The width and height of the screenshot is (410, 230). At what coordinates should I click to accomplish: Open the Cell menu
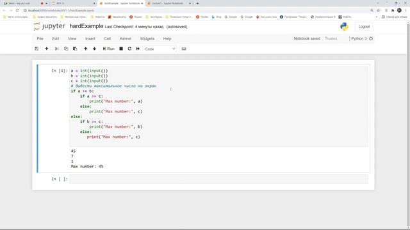click(108, 38)
